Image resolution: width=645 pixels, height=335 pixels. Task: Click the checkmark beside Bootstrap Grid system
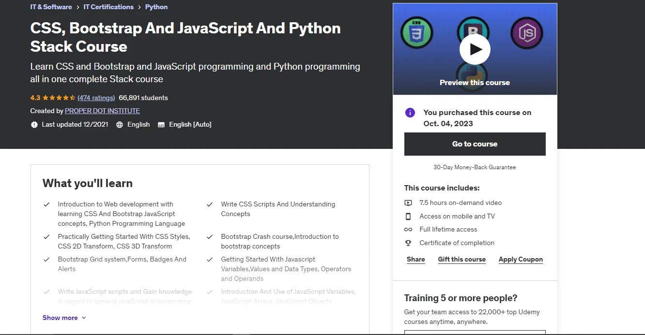pos(46,260)
